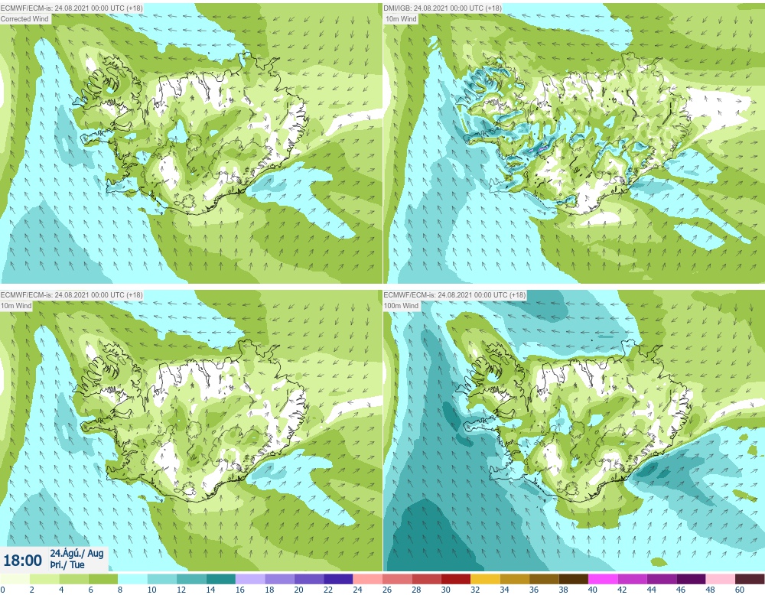Click the top-left 'ECMWF/ECM-is: 24.08.2021 00:00 UTC (+18)' title above 'Corrected Wind'
The height and width of the screenshot is (595, 765).
click(72, 8)
